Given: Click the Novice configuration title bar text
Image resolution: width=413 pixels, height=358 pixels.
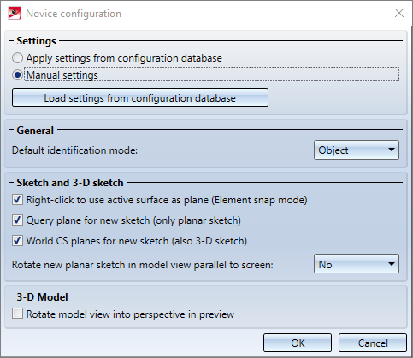Looking at the screenshot, I should pos(74,14).
